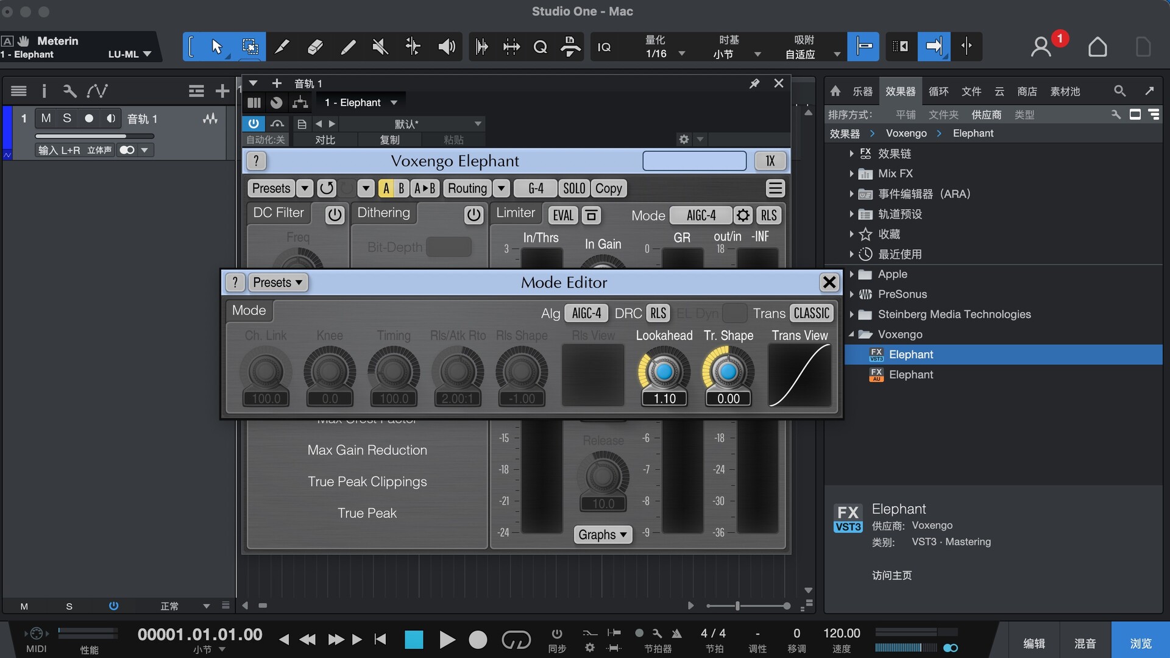The image size is (1170, 658).
Task: Open the Graphs dropdown
Action: tap(602, 534)
